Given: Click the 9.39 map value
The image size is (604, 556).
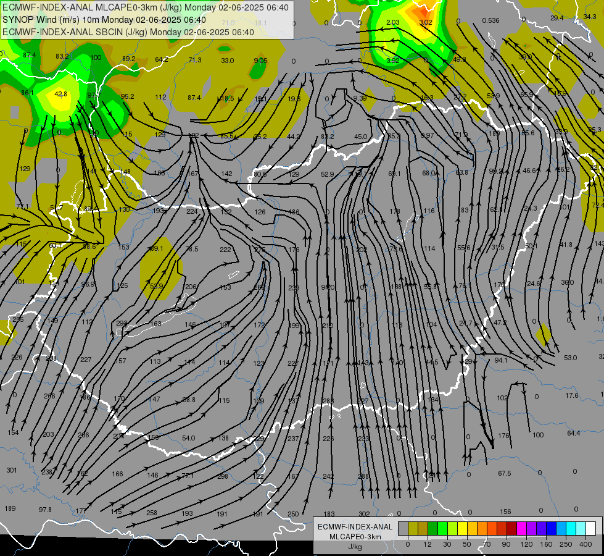Looking at the screenshot, I should [360, 98].
